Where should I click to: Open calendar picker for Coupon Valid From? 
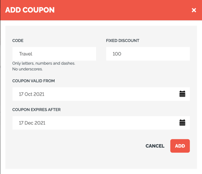[182, 94]
